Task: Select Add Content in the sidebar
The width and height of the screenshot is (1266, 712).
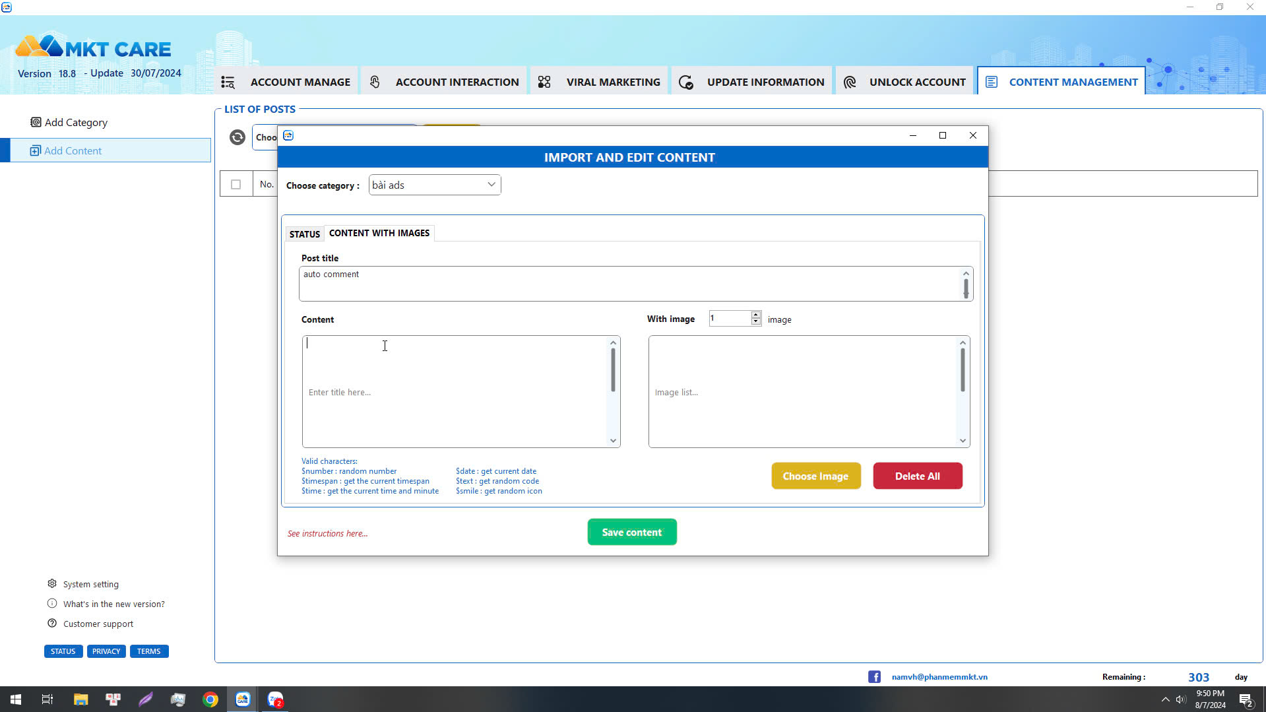Action: tap(106, 150)
